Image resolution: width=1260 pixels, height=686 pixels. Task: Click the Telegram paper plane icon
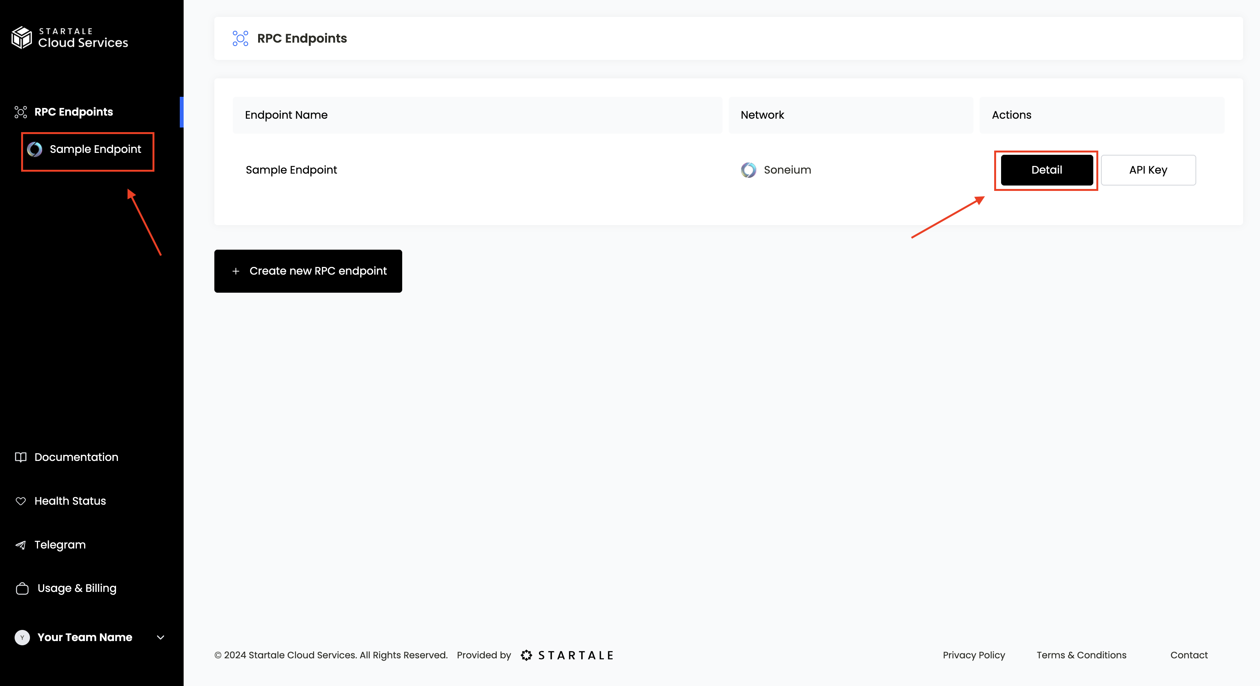coord(20,545)
